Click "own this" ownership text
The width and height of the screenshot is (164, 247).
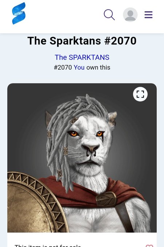(98, 68)
